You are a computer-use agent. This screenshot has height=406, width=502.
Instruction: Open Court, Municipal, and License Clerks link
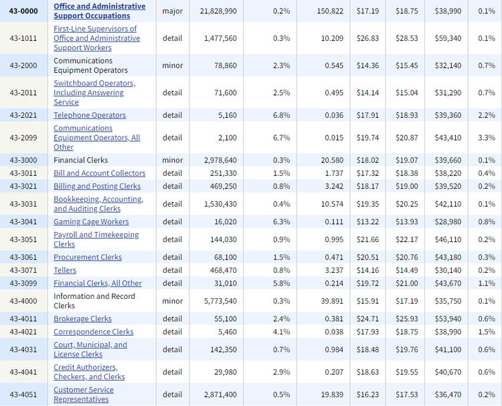point(90,349)
